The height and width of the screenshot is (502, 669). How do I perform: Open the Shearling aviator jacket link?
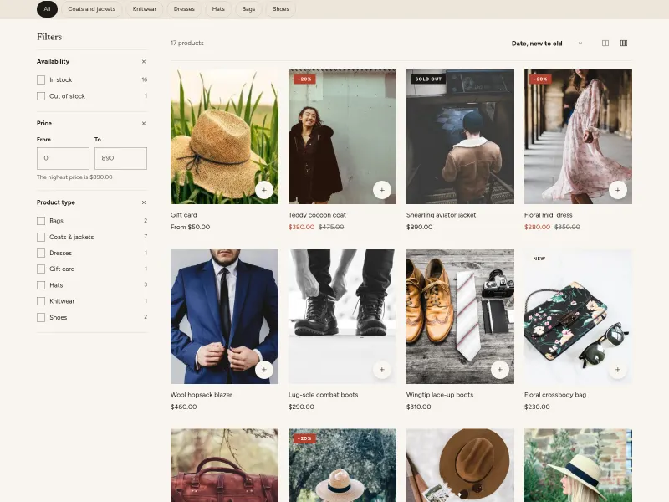tap(442, 215)
